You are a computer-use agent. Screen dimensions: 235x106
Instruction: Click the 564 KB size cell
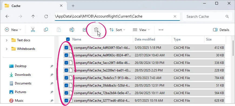pos(219,93)
